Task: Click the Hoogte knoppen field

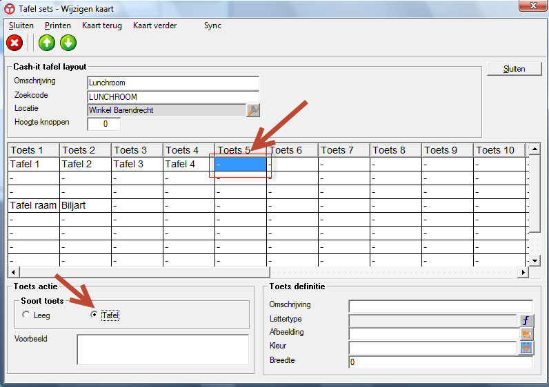Action: (104, 124)
